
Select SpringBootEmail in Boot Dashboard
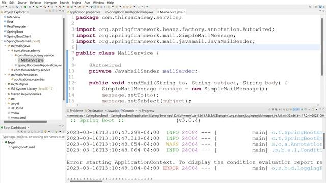point(23,147)
